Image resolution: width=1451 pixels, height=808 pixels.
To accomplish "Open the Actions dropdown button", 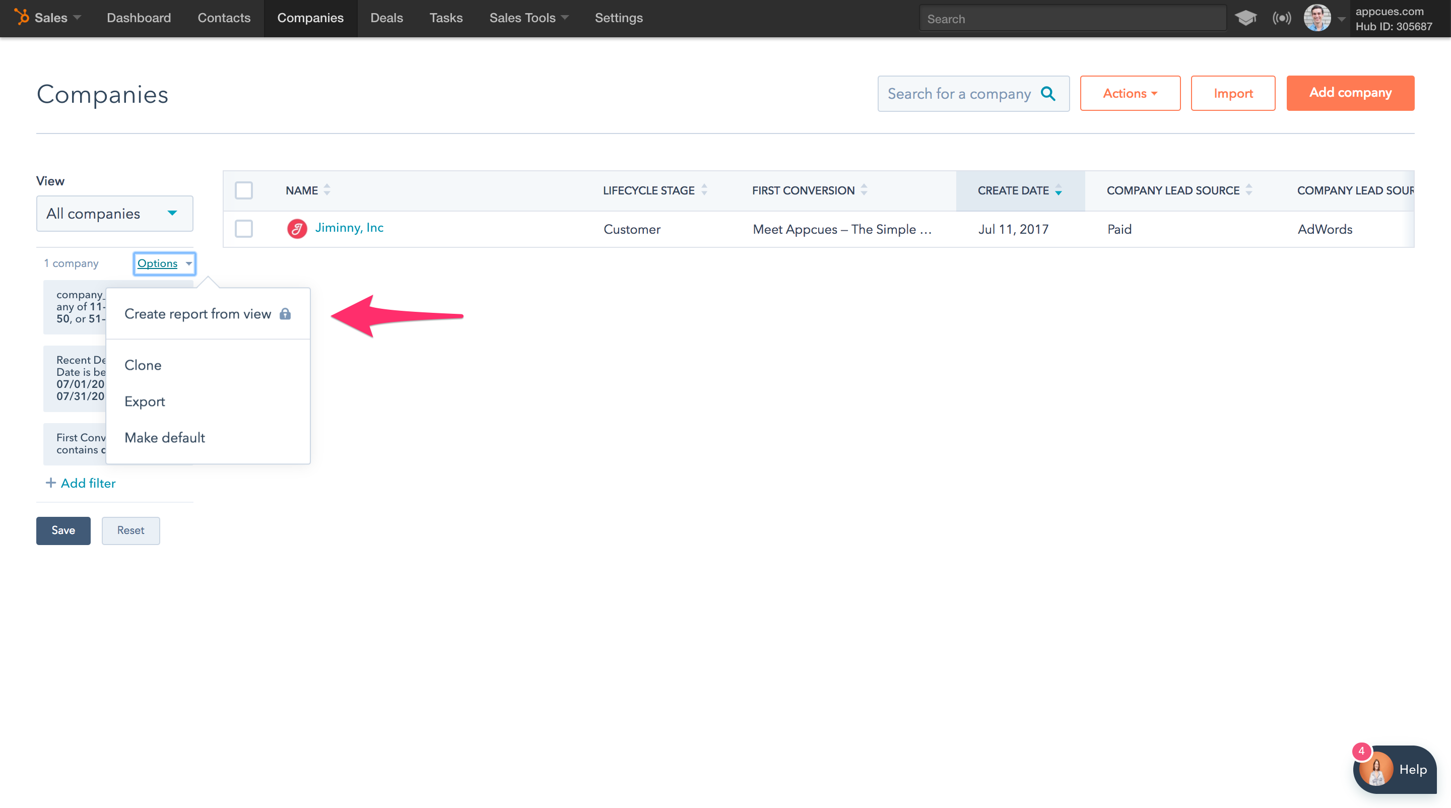I will click(x=1130, y=93).
